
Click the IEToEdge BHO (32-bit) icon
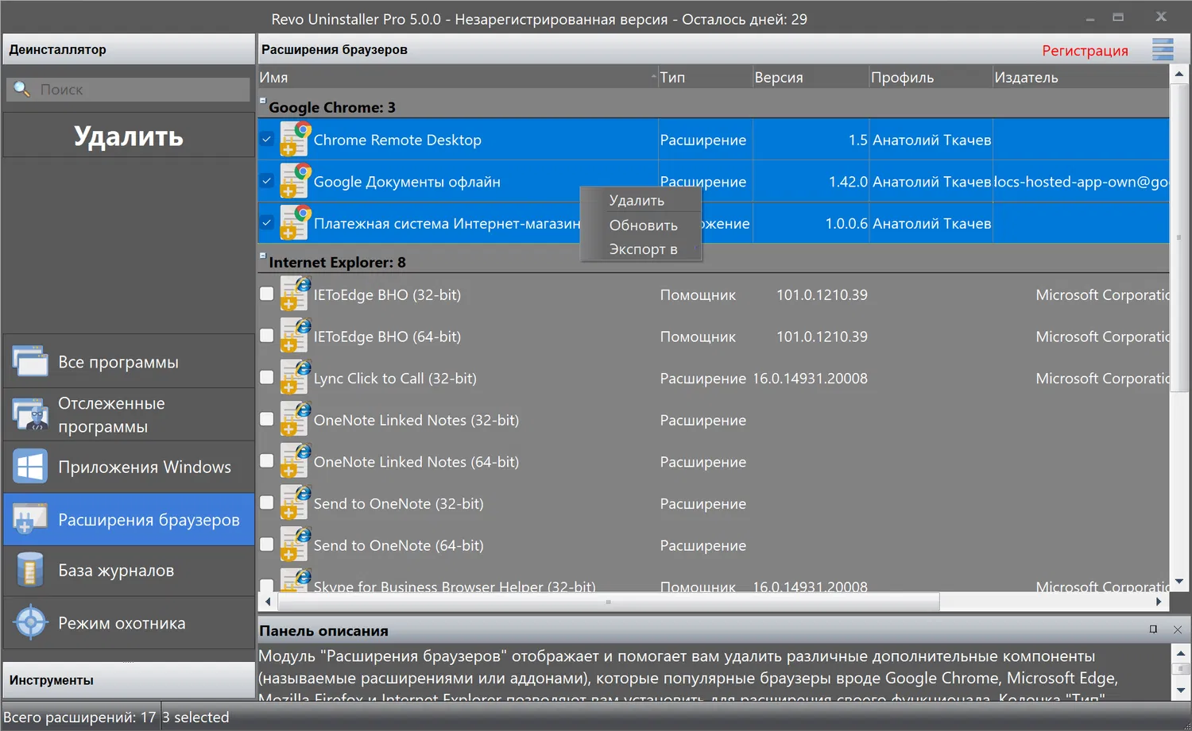(x=295, y=294)
